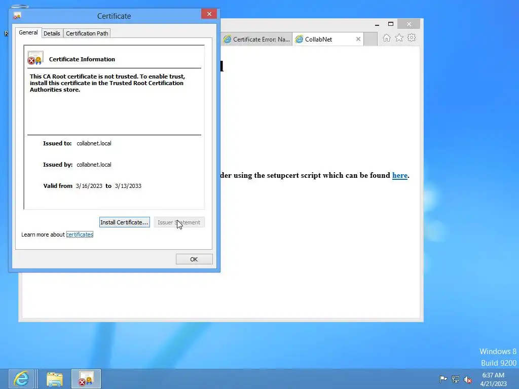519x389 pixels.
Task: Close the CollabNet tab
Action: [x=358, y=39]
